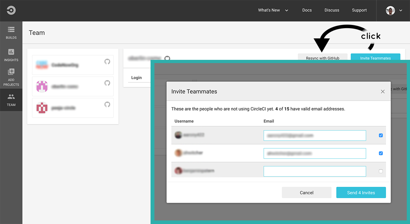Click the user avatar in header
This screenshot has width=410, height=224.
click(x=390, y=11)
